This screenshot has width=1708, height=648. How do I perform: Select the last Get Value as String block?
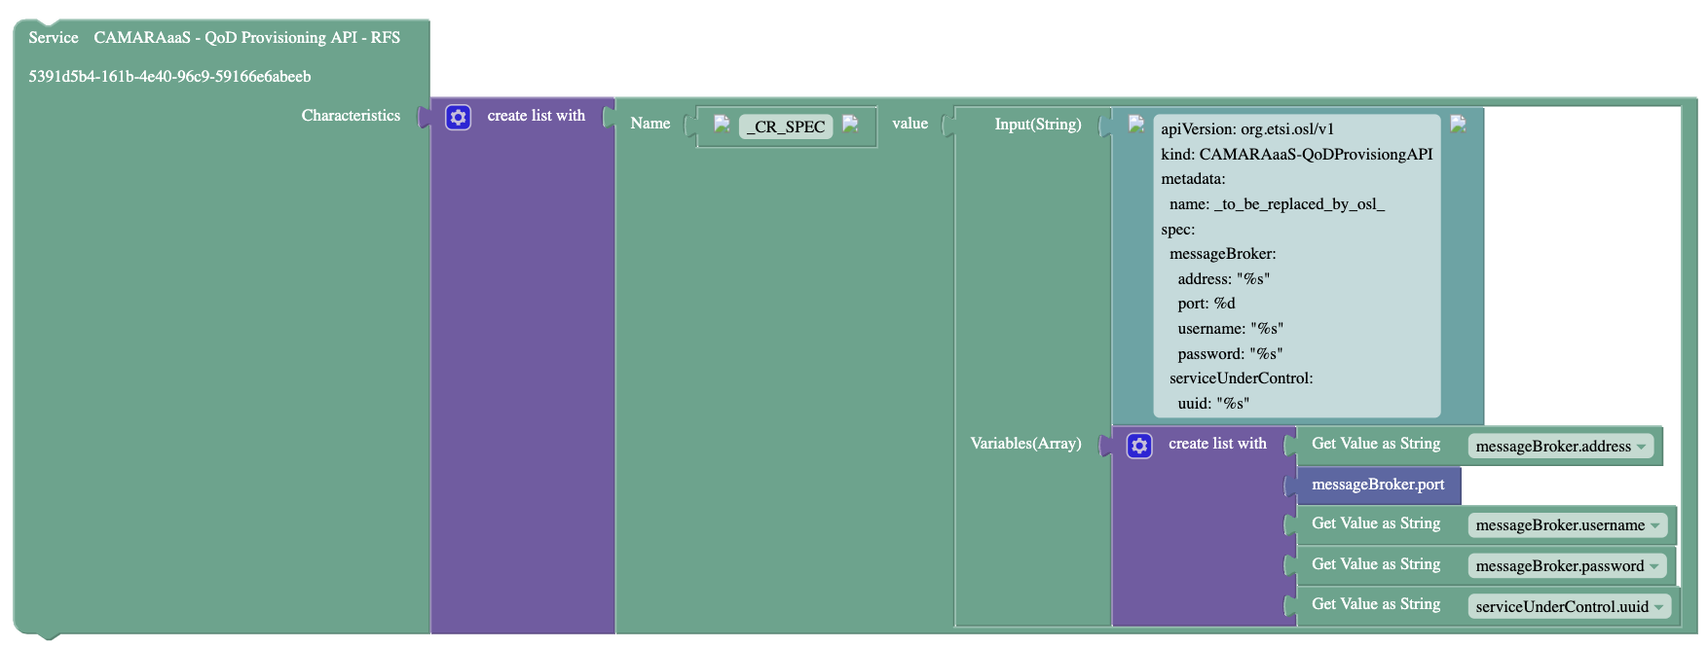(1375, 604)
